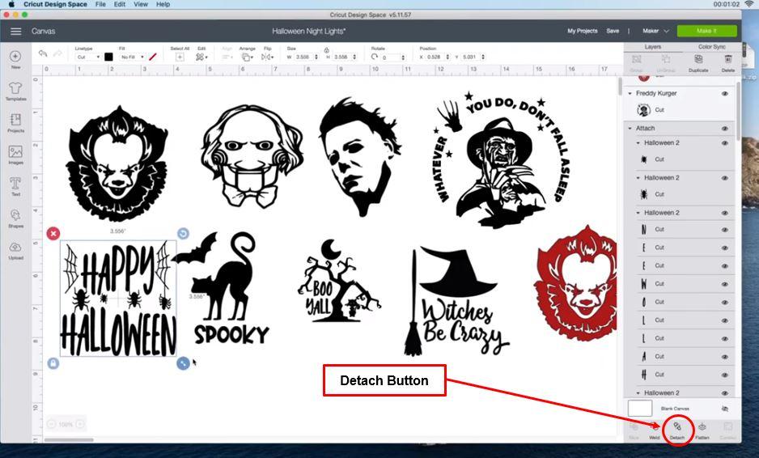Hide the letter A cut layer
The image size is (759, 458).
point(725,357)
